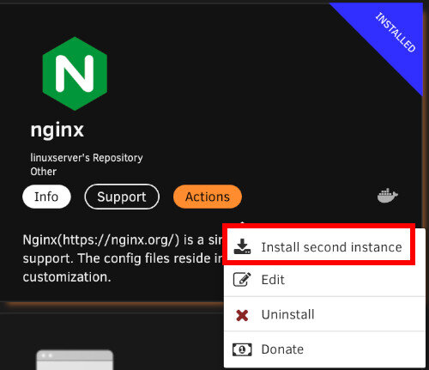
Task: Open the Info button
Action: click(x=46, y=197)
